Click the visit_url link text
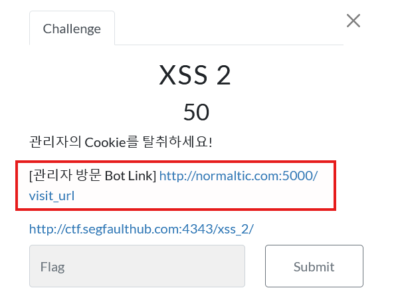Screen dimensions: 396x298 [x=52, y=196]
